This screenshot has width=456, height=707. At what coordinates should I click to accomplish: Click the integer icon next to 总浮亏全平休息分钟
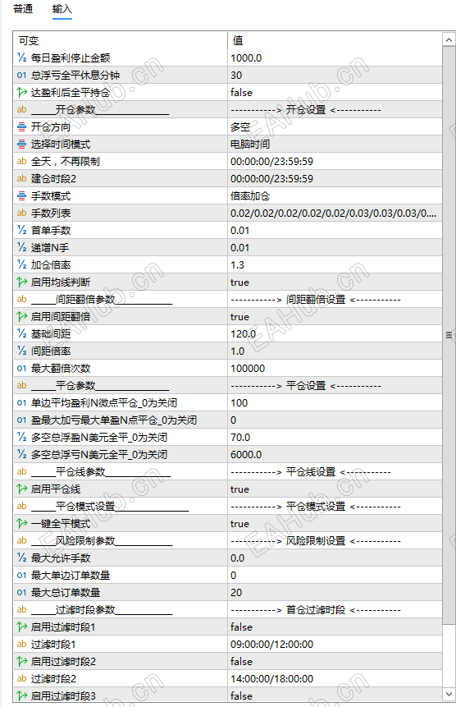(21, 75)
